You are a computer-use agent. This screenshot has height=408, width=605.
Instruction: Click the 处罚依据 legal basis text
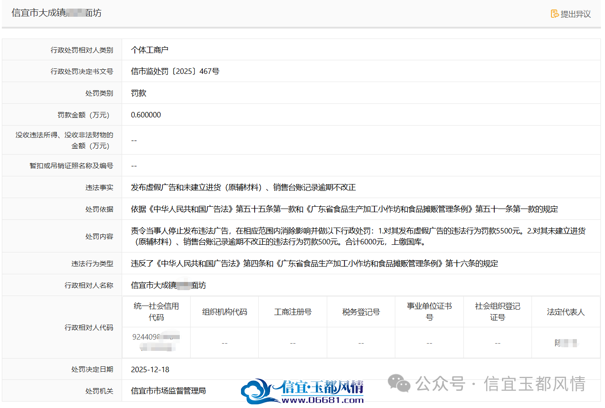coord(344,209)
